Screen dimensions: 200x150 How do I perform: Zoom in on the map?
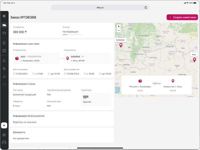point(119,27)
